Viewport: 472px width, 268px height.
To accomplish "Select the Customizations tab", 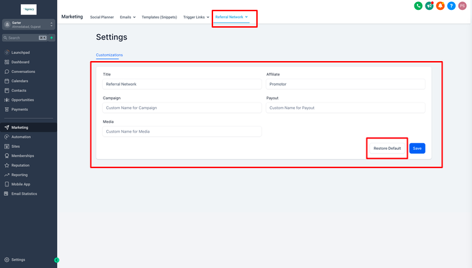I will 109,55.
